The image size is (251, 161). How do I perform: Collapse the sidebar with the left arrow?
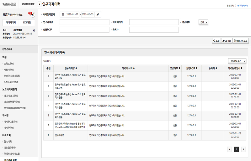click(40, 4)
